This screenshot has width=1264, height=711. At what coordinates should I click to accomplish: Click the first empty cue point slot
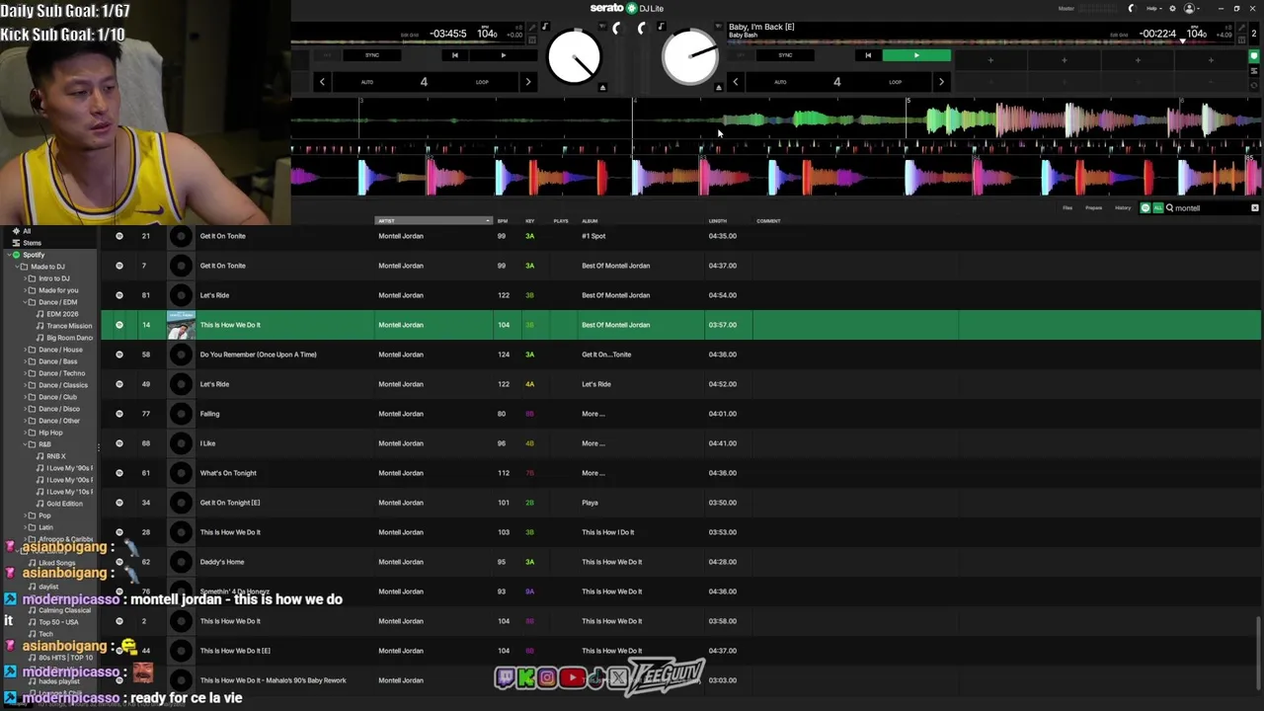990,60
